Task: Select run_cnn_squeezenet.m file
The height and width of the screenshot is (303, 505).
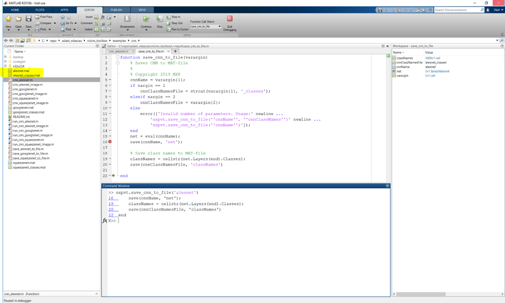Action: click(28, 140)
